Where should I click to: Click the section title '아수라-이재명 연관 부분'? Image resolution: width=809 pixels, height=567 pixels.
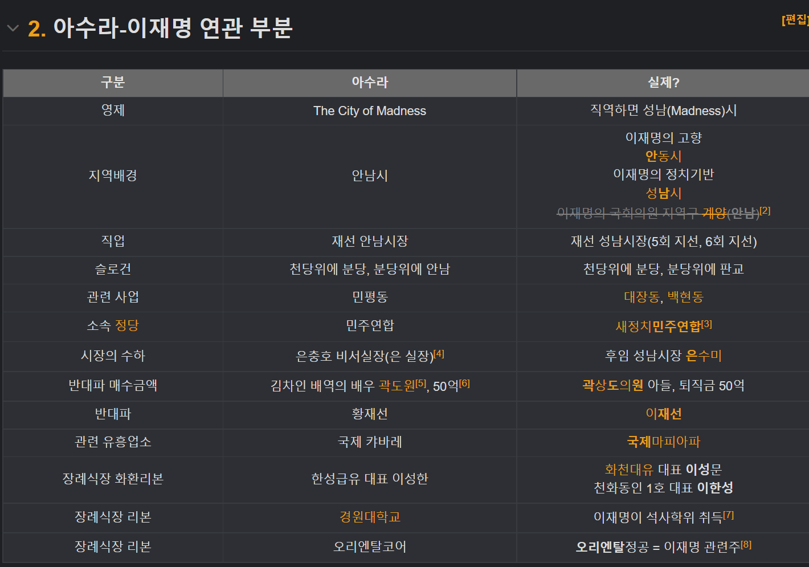click(x=173, y=28)
